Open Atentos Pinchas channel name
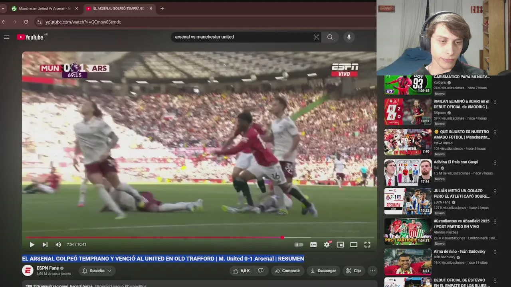 click(446, 232)
